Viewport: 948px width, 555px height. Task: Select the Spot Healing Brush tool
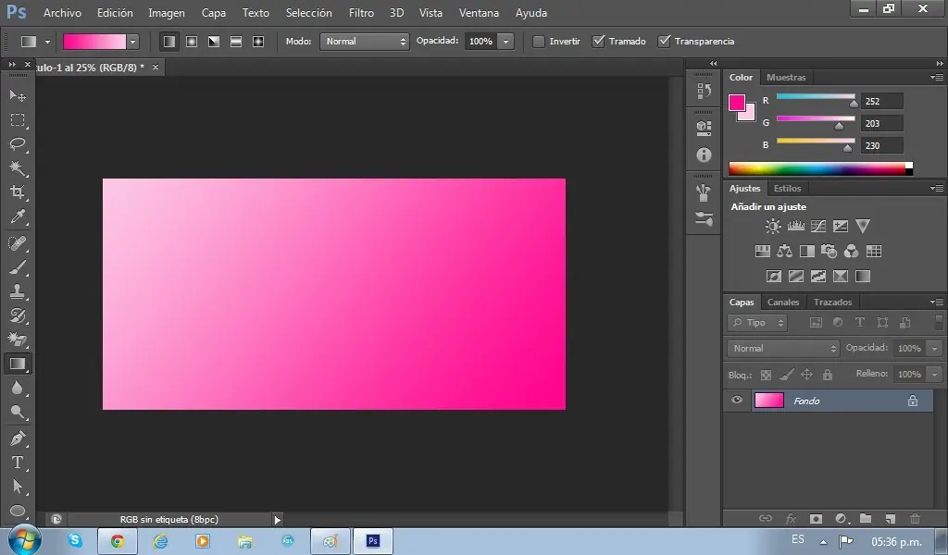18,242
